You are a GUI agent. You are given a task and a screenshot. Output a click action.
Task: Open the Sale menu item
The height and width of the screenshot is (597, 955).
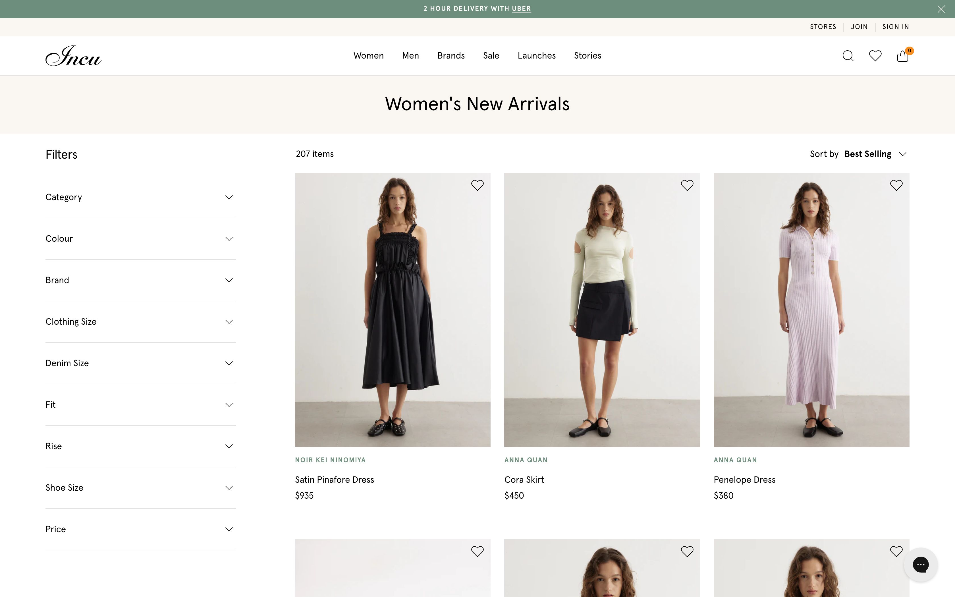point(491,56)
